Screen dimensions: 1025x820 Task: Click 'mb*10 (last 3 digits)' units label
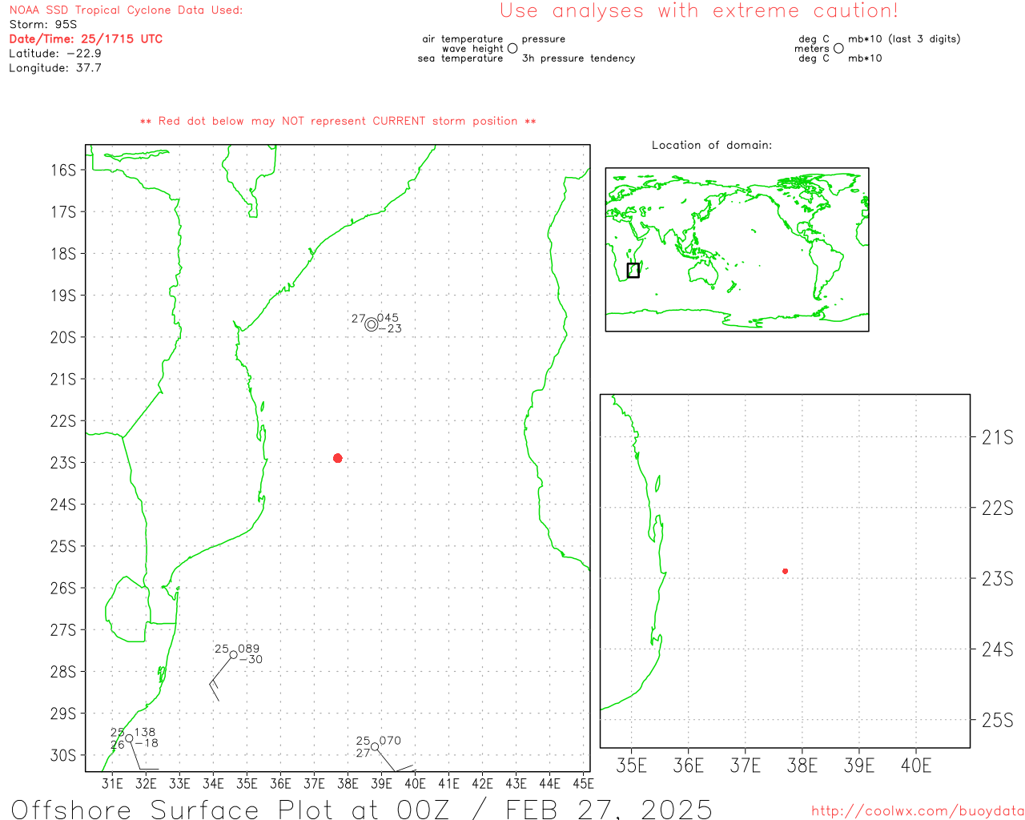[x=904, y=38]
